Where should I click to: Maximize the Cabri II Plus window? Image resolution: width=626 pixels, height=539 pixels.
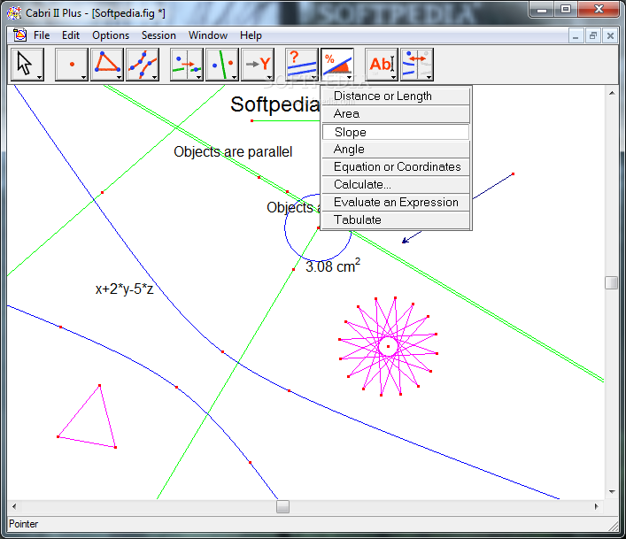(566, 9)
